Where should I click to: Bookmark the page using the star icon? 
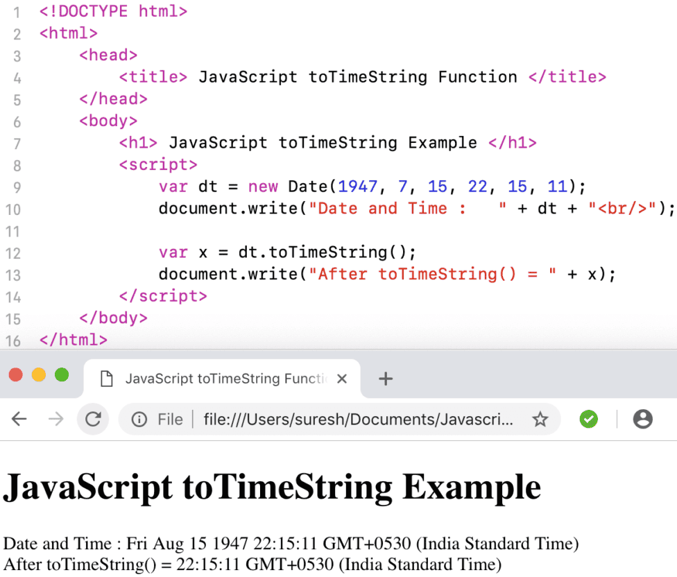(540, 419)
